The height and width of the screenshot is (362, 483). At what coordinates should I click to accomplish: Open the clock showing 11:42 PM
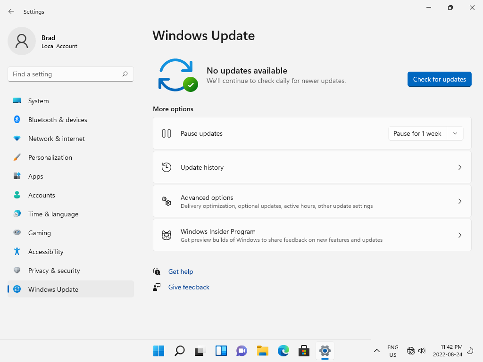pos(448,351)
